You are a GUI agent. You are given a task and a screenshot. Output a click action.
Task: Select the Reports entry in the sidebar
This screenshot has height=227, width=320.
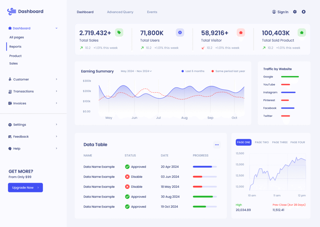(x=15, y=47)
